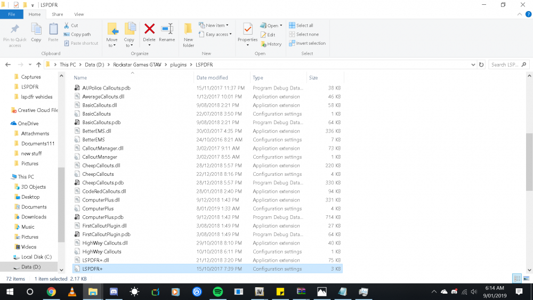
Task: Open the recent locations dropdown arrow
Action: 30,64
